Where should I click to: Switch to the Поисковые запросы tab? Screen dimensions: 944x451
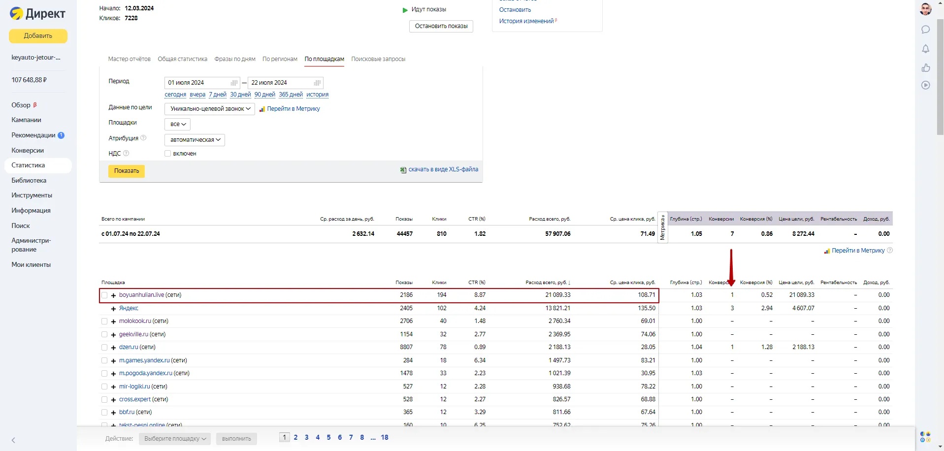(x=378, y=59)
